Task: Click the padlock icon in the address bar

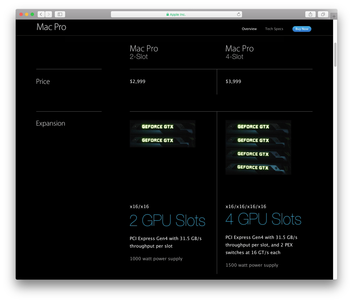Action: point(168,14)
